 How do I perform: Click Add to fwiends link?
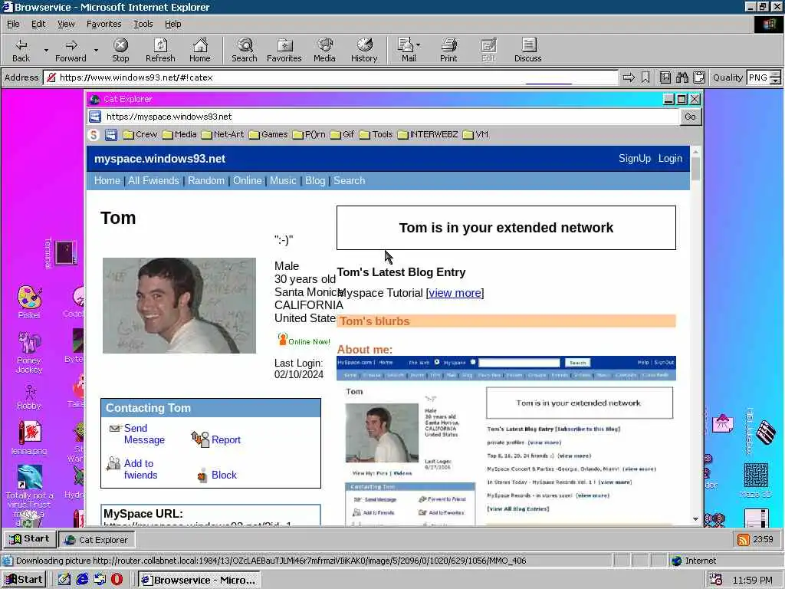tap(141, 469)
